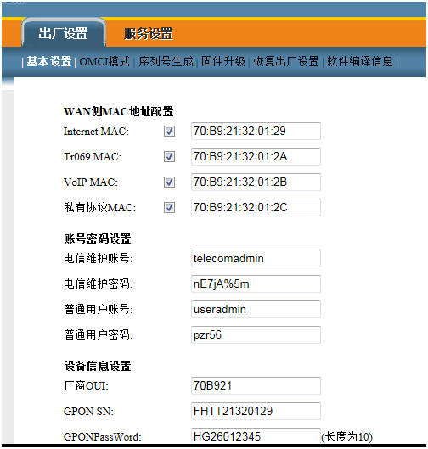This screenshot has height=449, width=428.
Task: Focus the GPONPassWord input field
Action: tap(256, 436)
